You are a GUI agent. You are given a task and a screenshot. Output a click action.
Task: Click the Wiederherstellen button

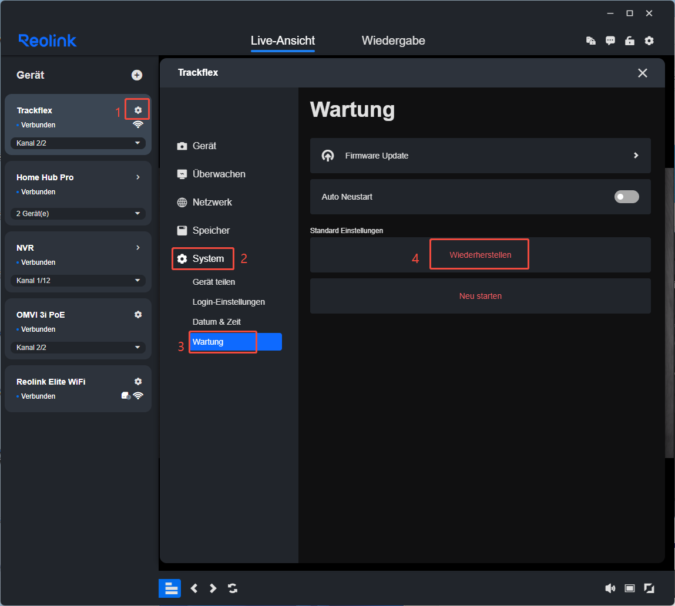click(480, 255)
